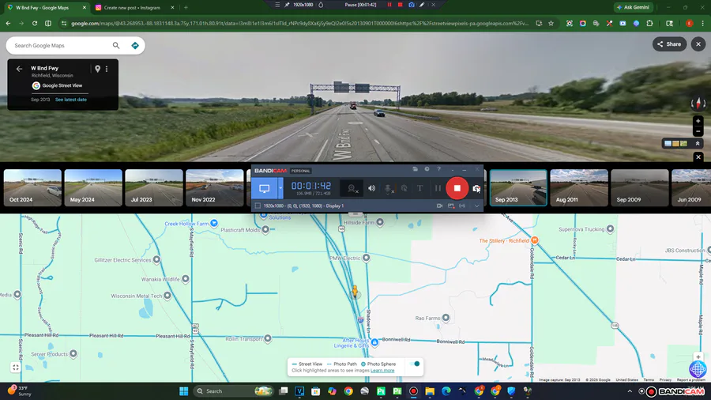Click Rao Farms map marker
The image size is (711, 400).
(446, 318)
